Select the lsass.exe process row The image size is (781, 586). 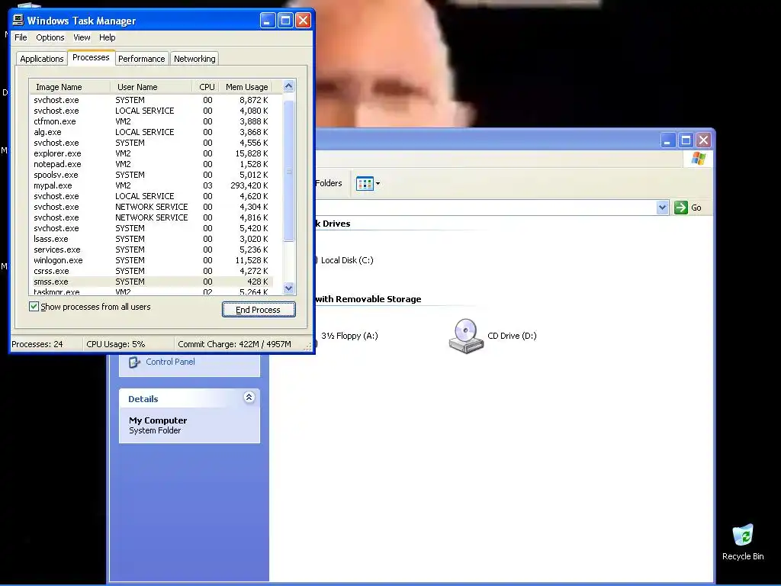pos(152,239)
